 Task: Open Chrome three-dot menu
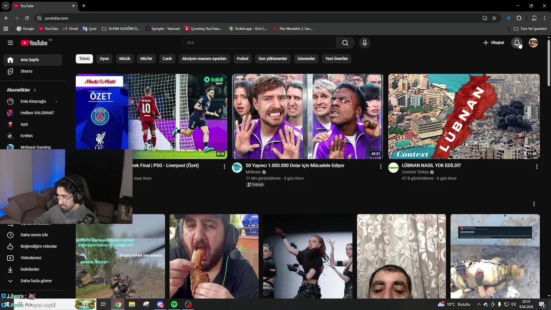coord(545,18)
